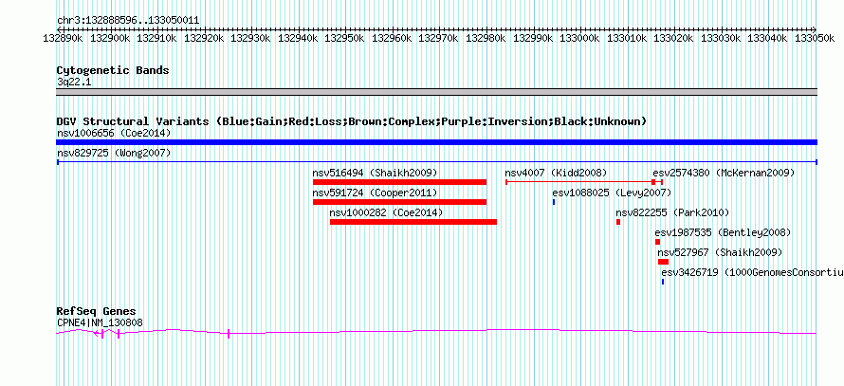Open the nsv516494 (Shaikh2009) label
The width and height of the screenshot is (844, 386).
coord(375,173)
